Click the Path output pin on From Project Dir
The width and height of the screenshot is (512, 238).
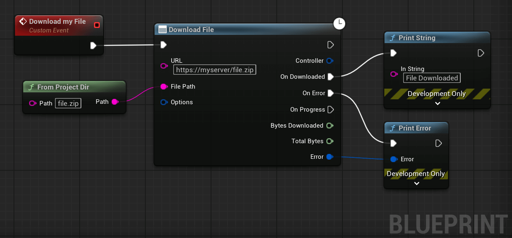pos(115,102)
